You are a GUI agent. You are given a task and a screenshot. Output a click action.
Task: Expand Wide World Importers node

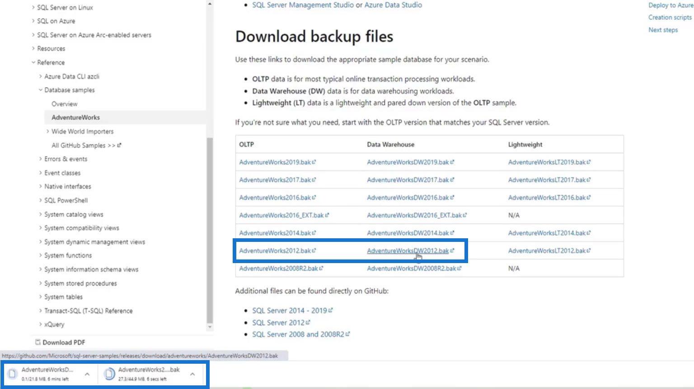(47, 131)
